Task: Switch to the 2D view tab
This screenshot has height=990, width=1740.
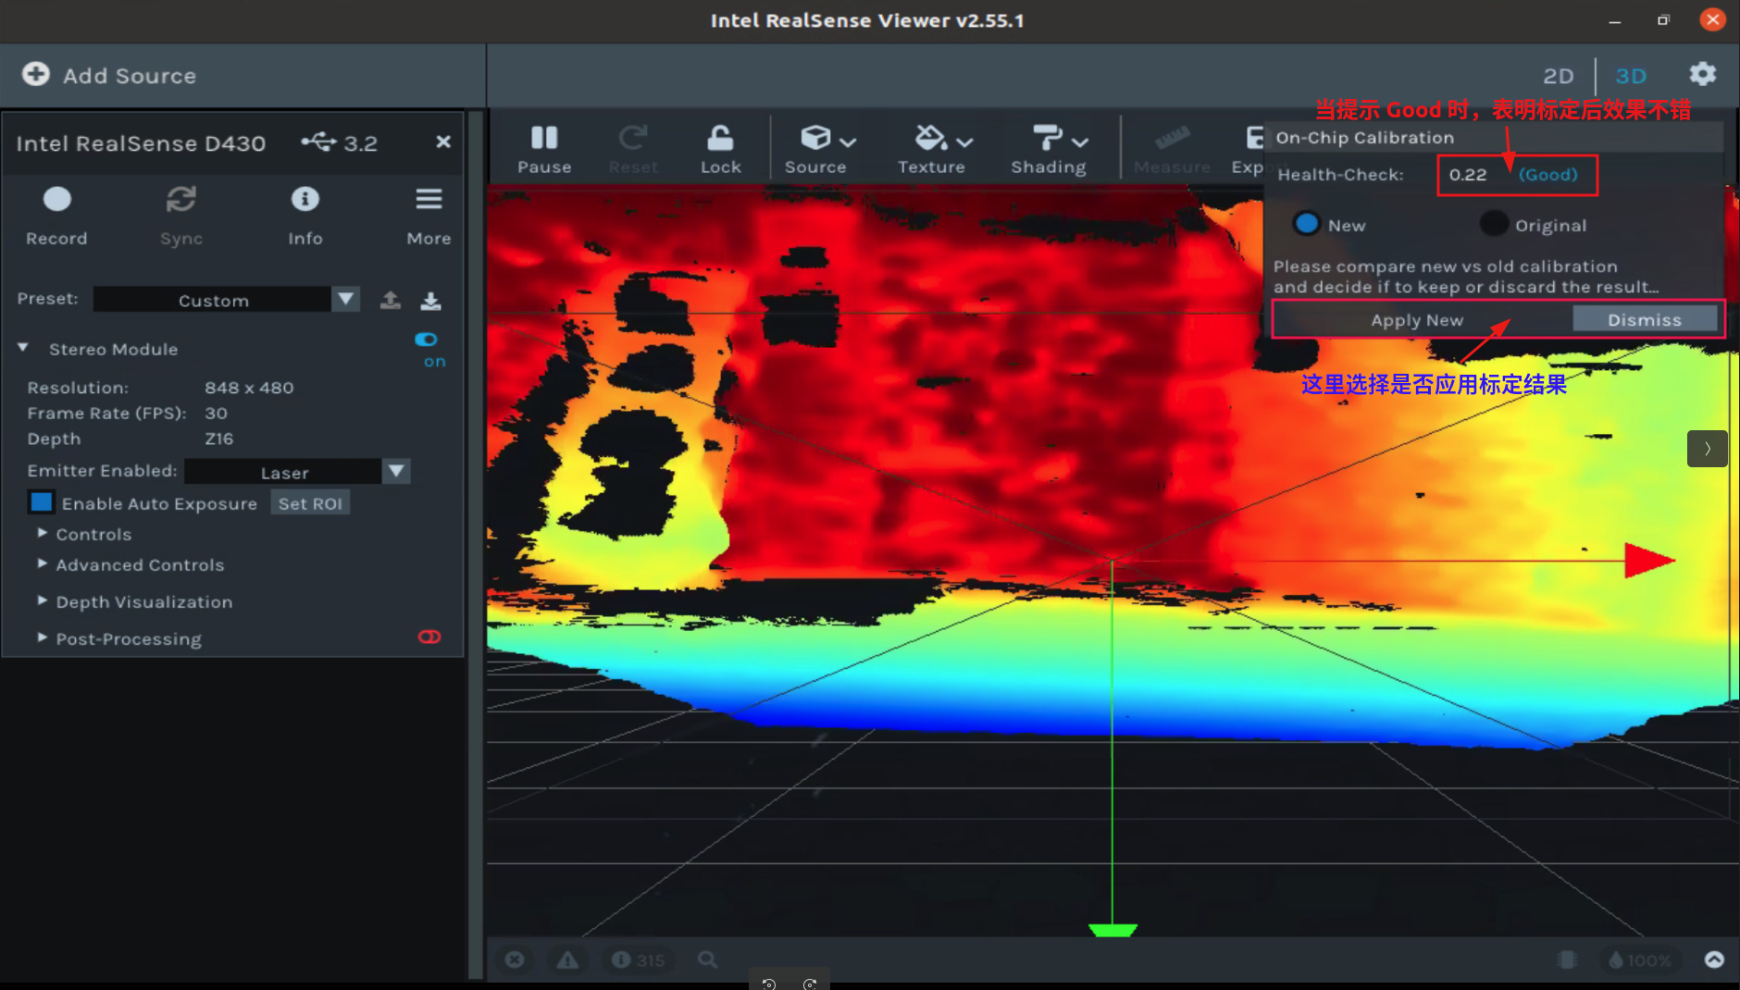Action: tap(1558, 76)
